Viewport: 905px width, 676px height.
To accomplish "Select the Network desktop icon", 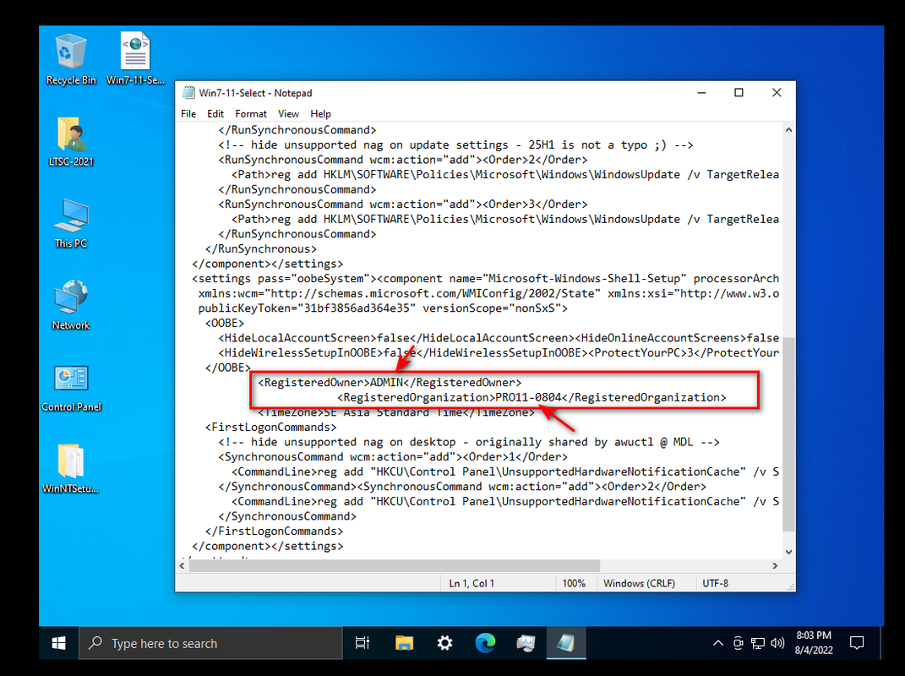I will (71, 305).
